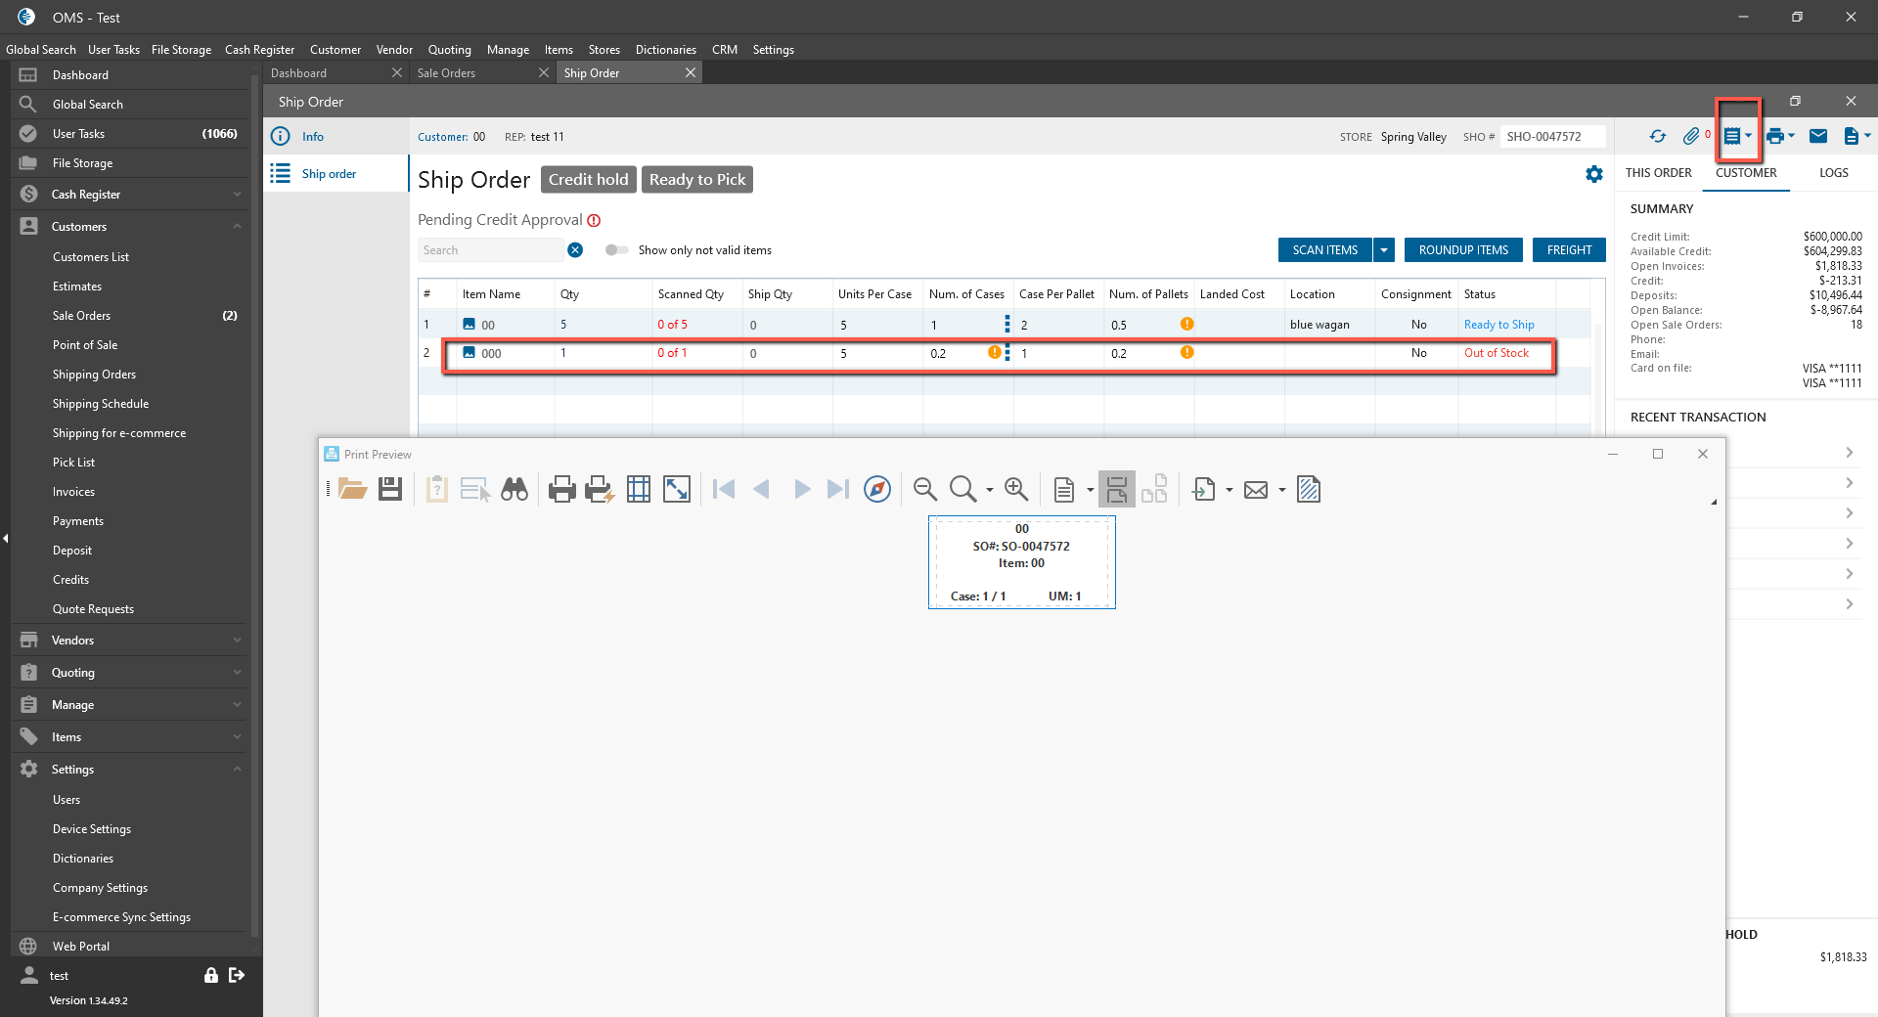Open ship order settings gear
The image size is (1878, 1017).
pos(1594,174)
